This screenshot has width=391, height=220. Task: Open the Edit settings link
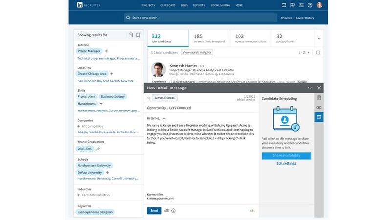click(286, 163)
